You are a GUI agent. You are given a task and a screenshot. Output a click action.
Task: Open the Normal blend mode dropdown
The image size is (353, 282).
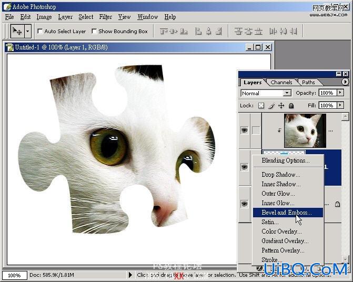pos(266,93)
